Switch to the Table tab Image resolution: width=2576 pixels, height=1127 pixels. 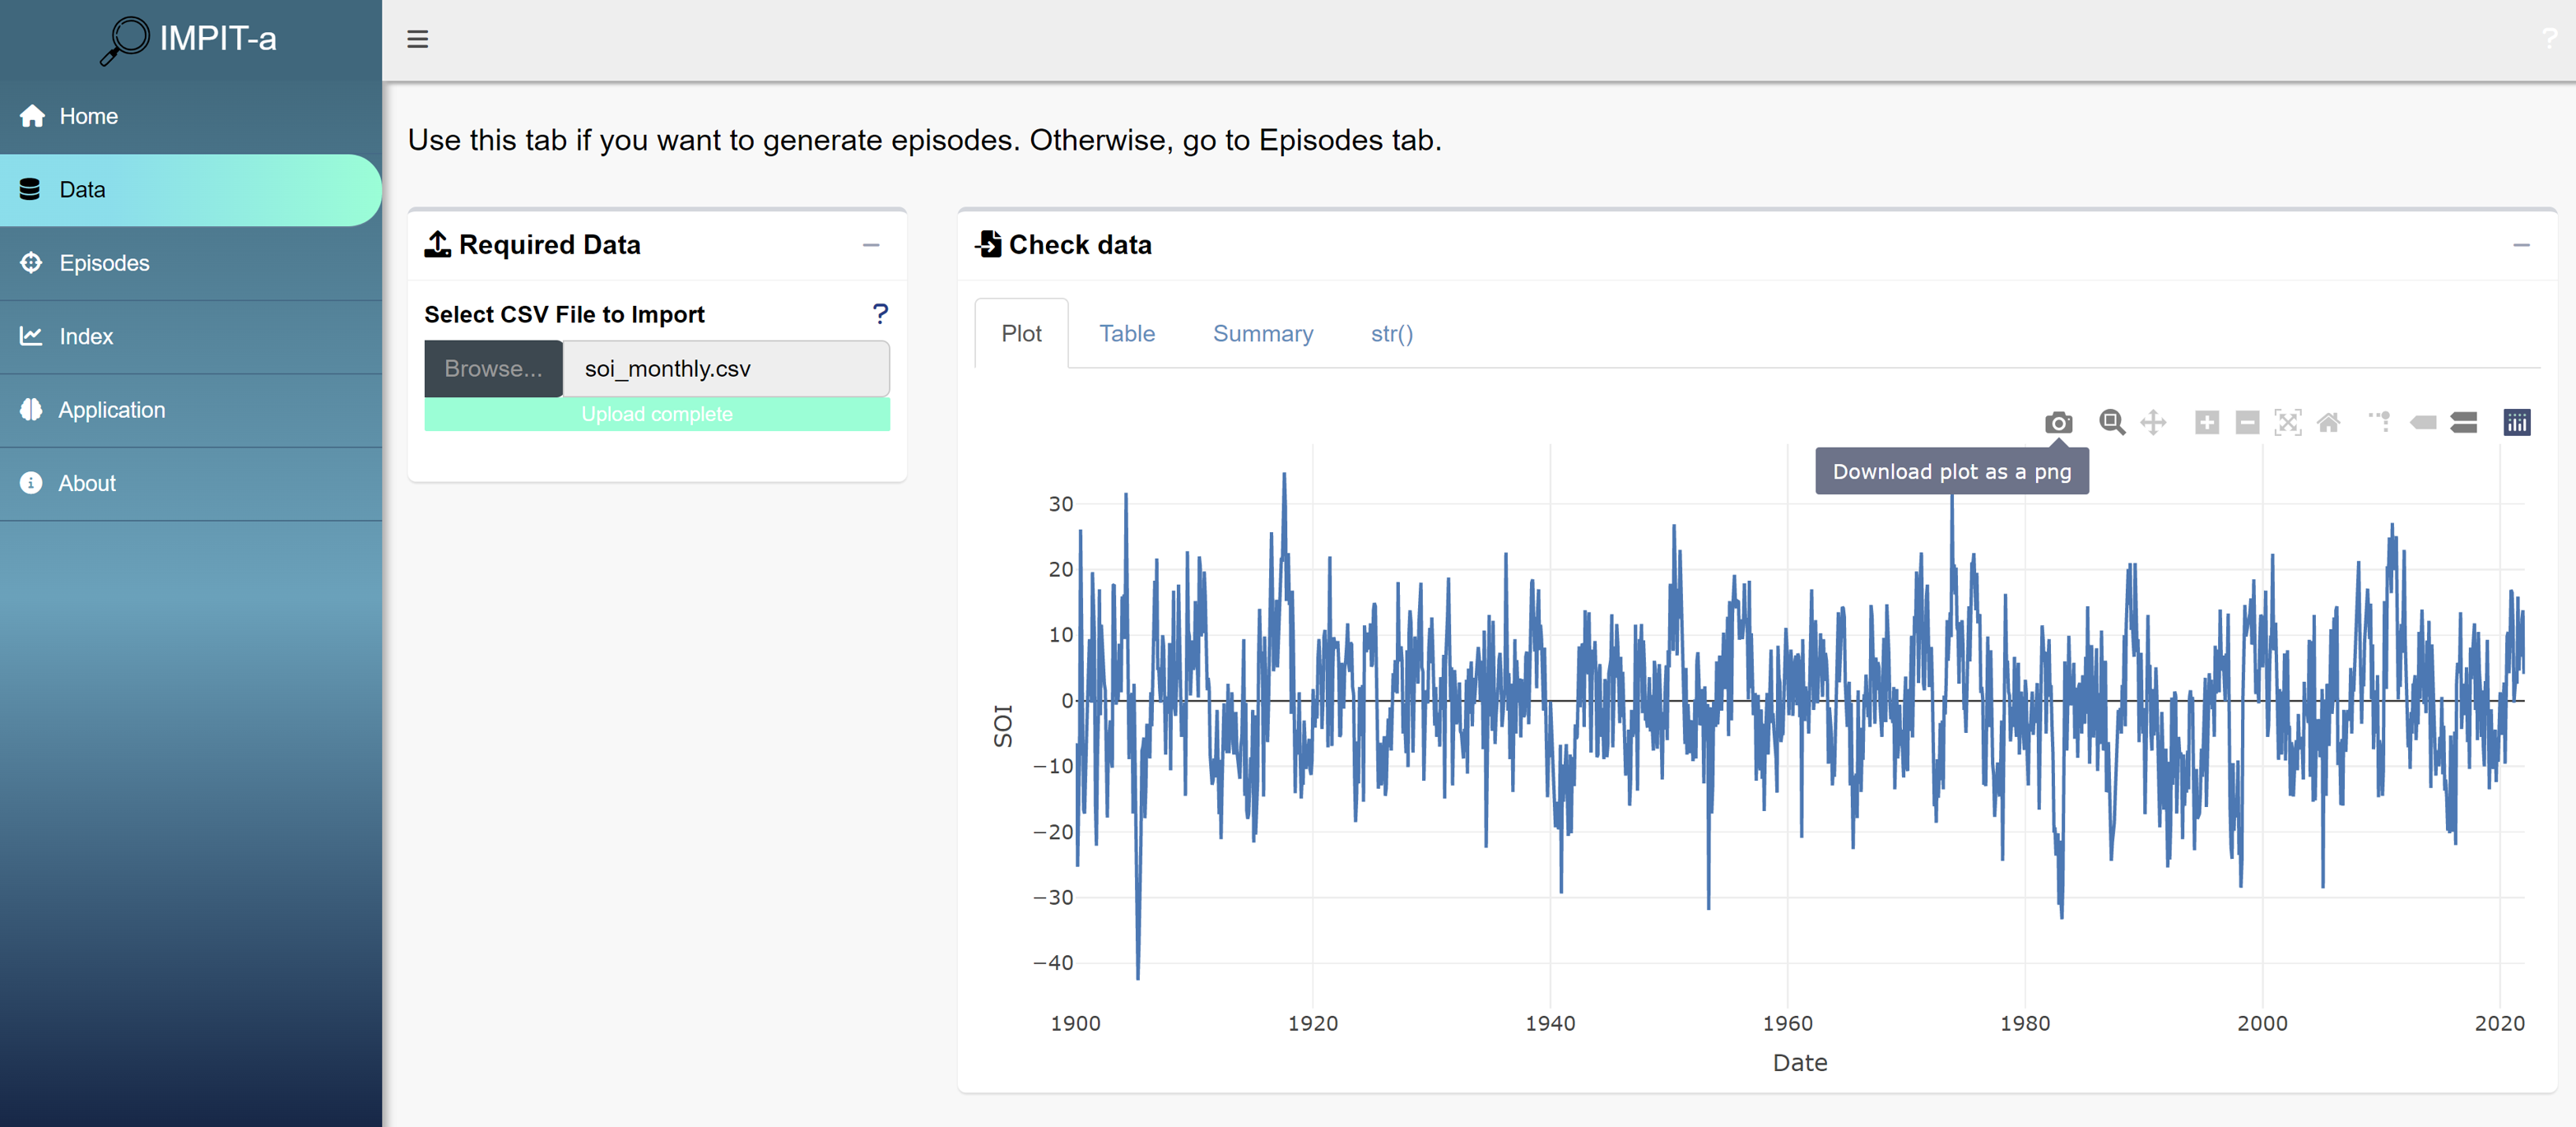pyautogui.click(x=1126, y=334)
